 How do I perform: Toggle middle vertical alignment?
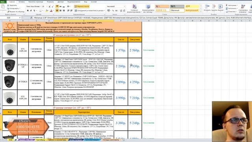pos(60,6)
